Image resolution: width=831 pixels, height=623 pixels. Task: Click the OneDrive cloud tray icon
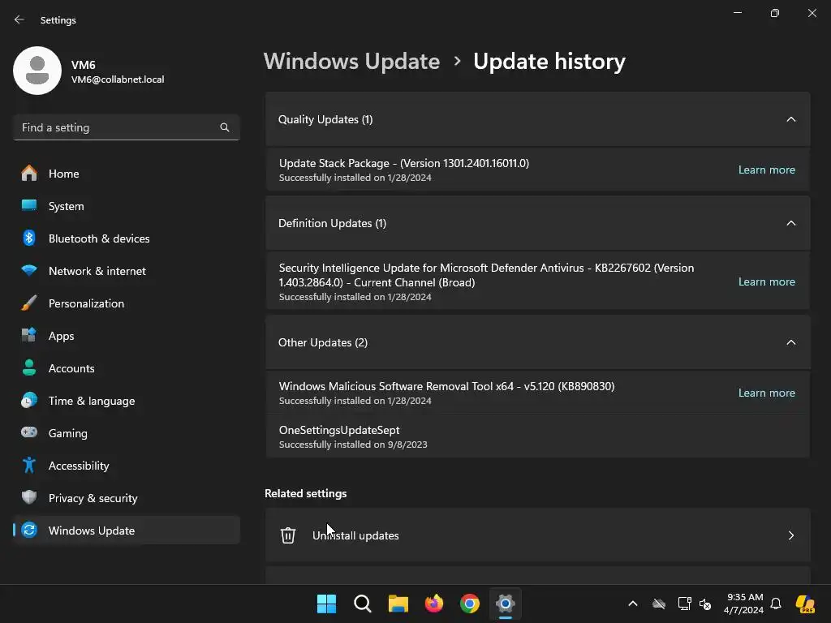[x=659, y=604]
